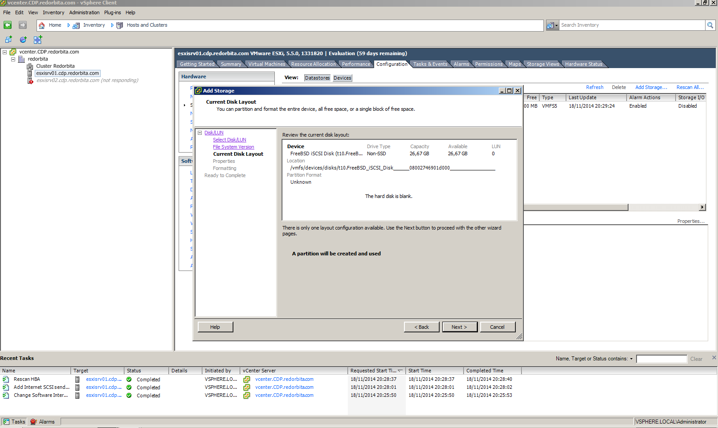
Task: Open the Administration menu
Action: pos(84,12)
